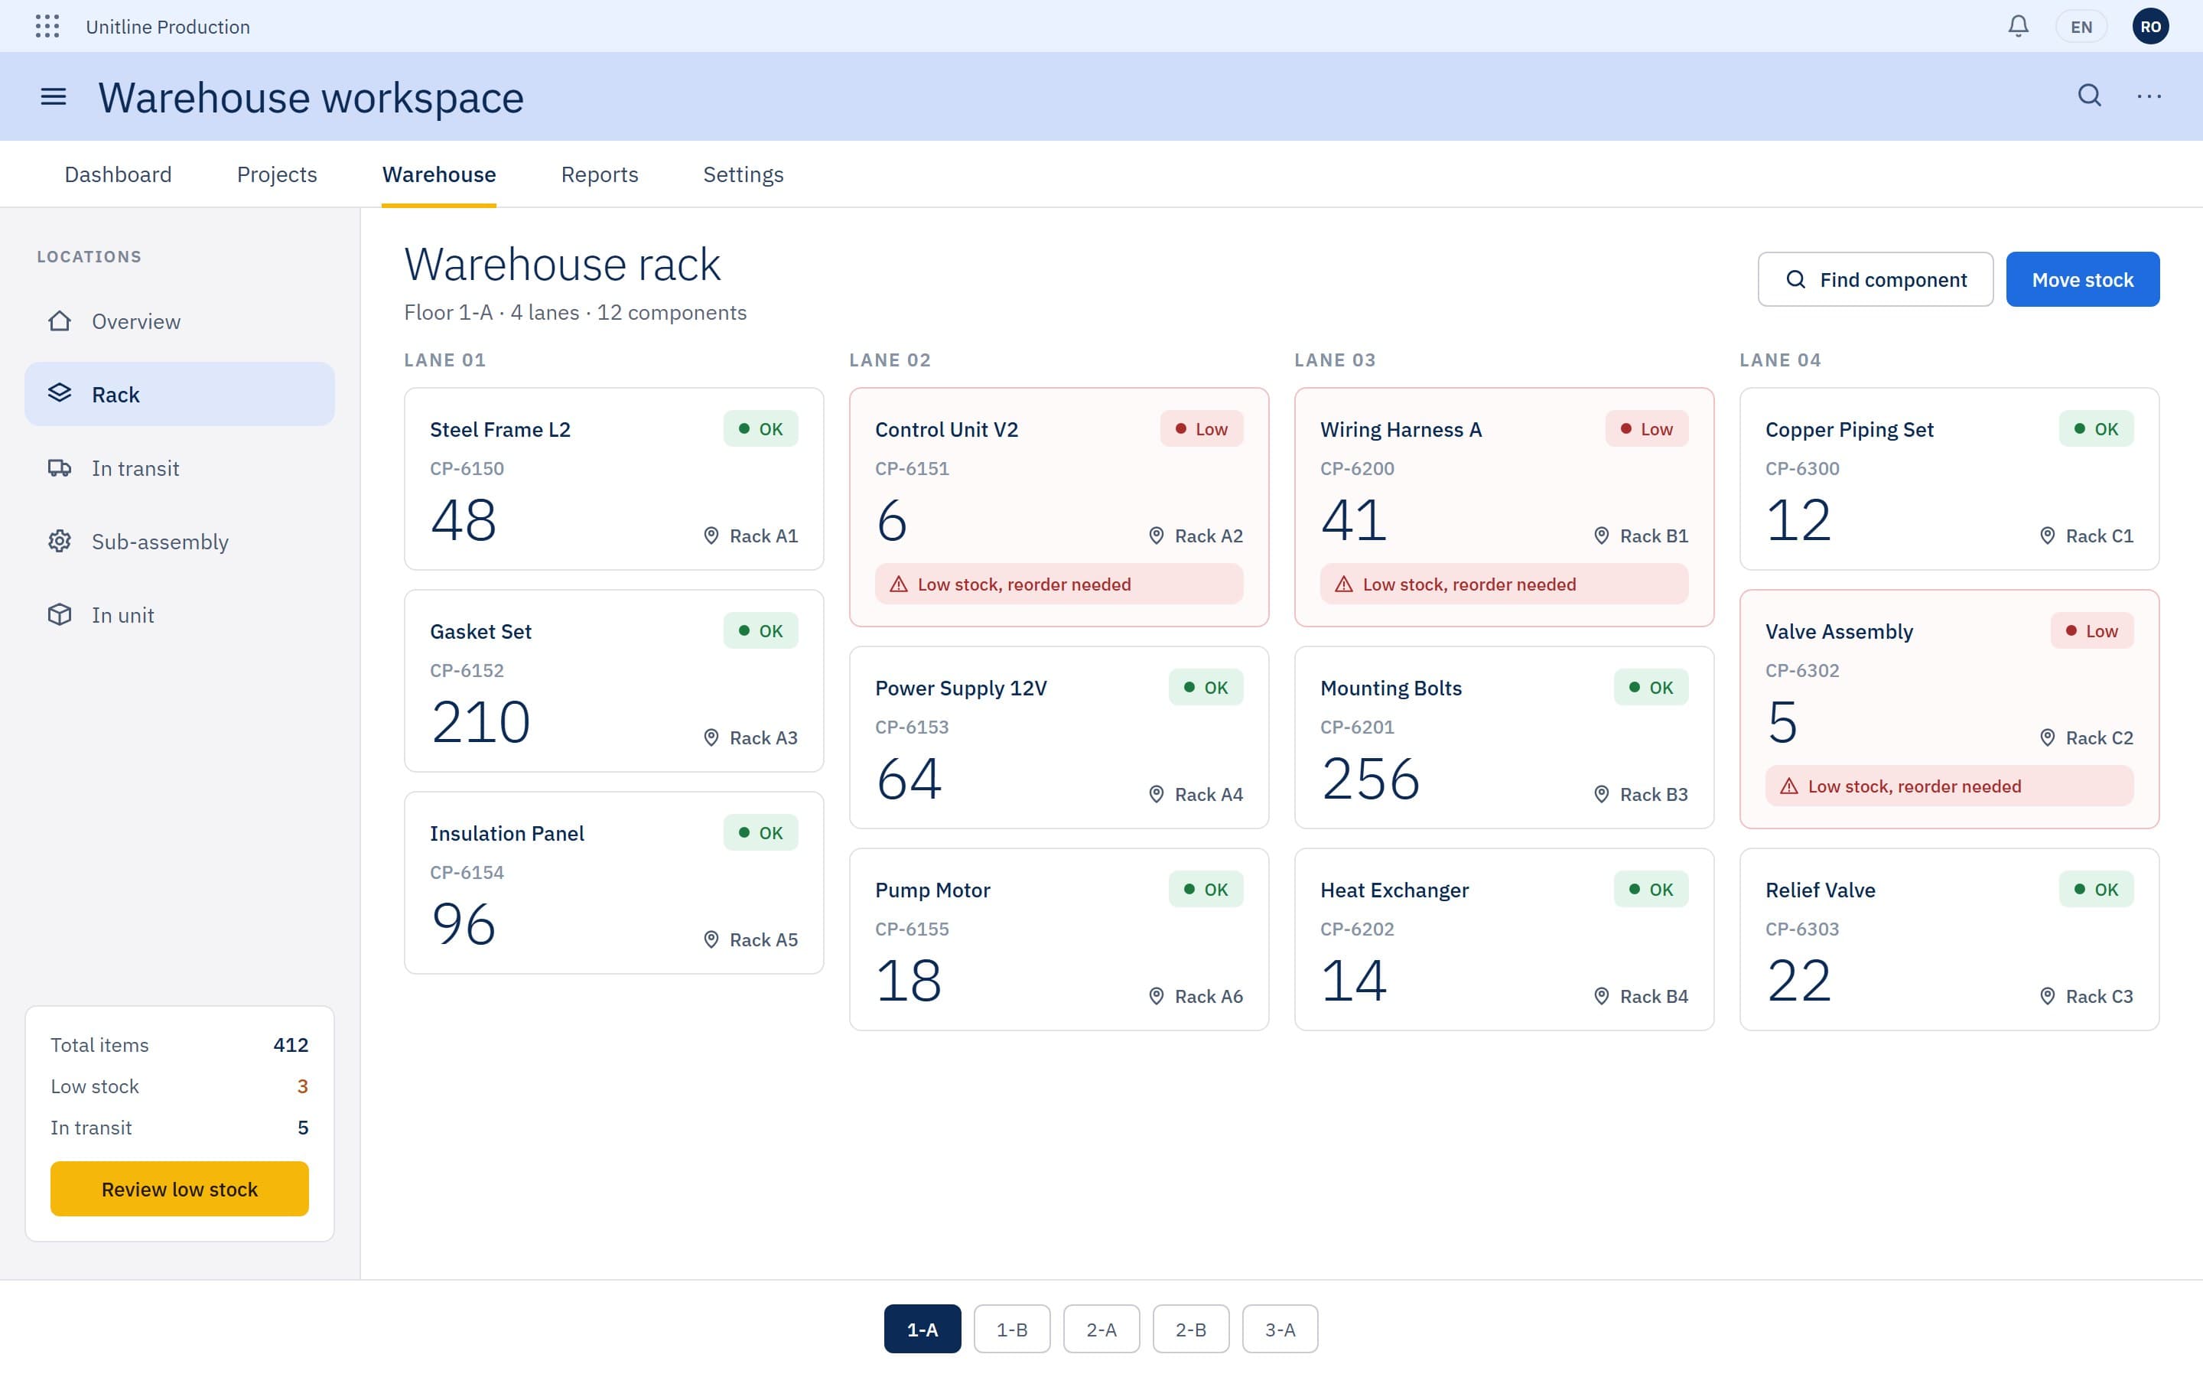Screen dimensions: 2203x1377
Task: Select floor 3-A in the floor switcher
Action: [x=1280, y=1329]
